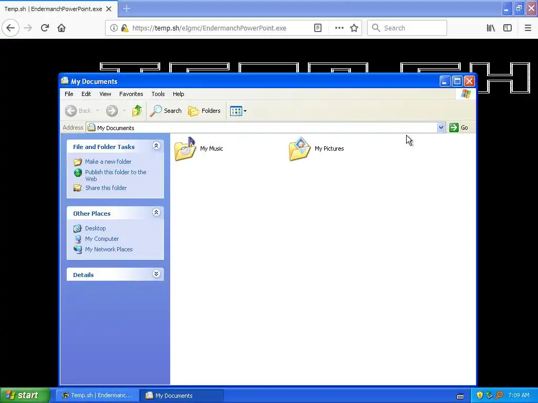Click the network tray icon beside the shield
Viewport: 538px width, 403px height.
pyautogui.click(x=489, y=395)
